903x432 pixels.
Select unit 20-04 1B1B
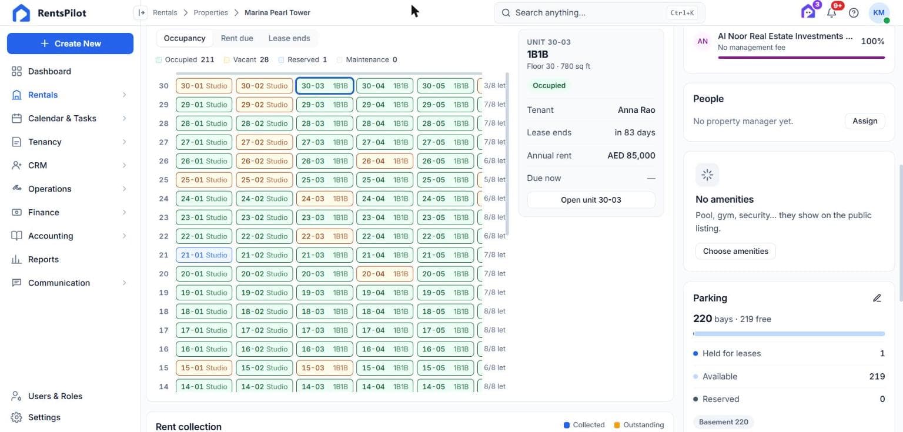[x=384, y=274]
